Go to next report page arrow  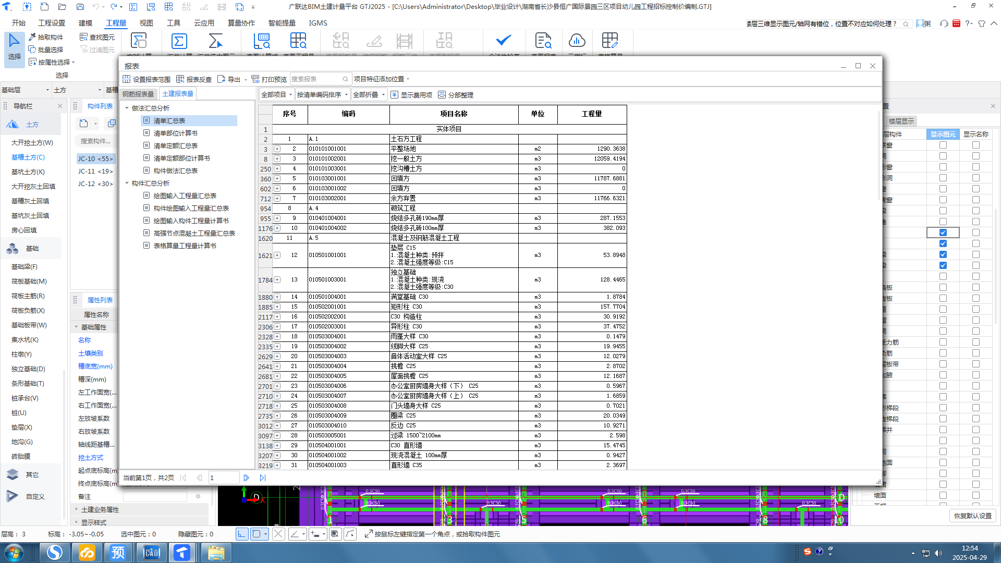click(x=247, y=478)
